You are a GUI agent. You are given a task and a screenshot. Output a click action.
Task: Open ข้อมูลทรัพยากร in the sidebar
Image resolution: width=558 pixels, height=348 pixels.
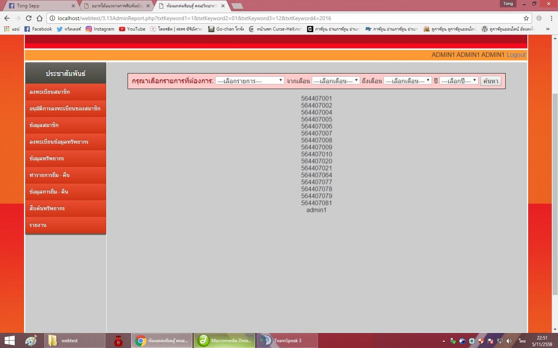click(65, 159)
